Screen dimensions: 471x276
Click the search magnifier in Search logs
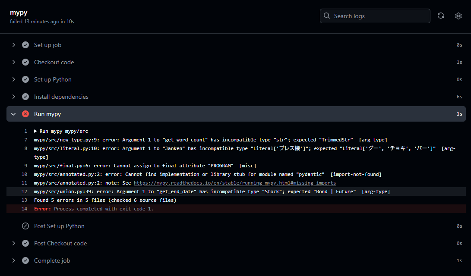pyautogui.click(x=327, y=16)
